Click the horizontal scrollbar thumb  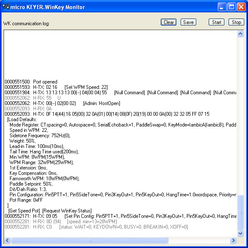click(90, 240)
